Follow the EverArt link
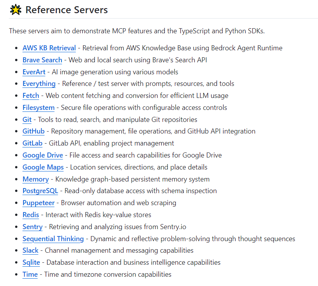Screen dimensions: 318x286 (x=34, y=72)
